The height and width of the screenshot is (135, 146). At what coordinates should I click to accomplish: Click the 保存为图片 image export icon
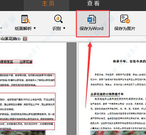coord(125,19)
